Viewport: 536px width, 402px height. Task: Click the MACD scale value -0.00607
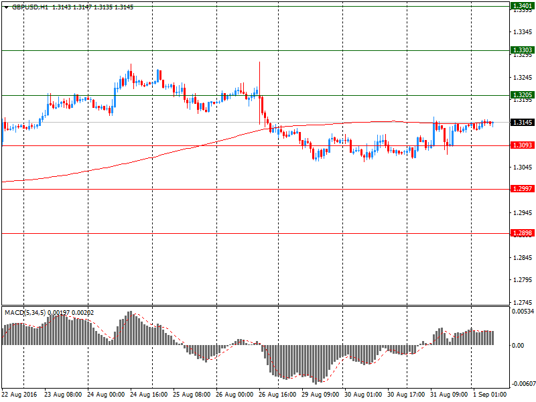523,384
